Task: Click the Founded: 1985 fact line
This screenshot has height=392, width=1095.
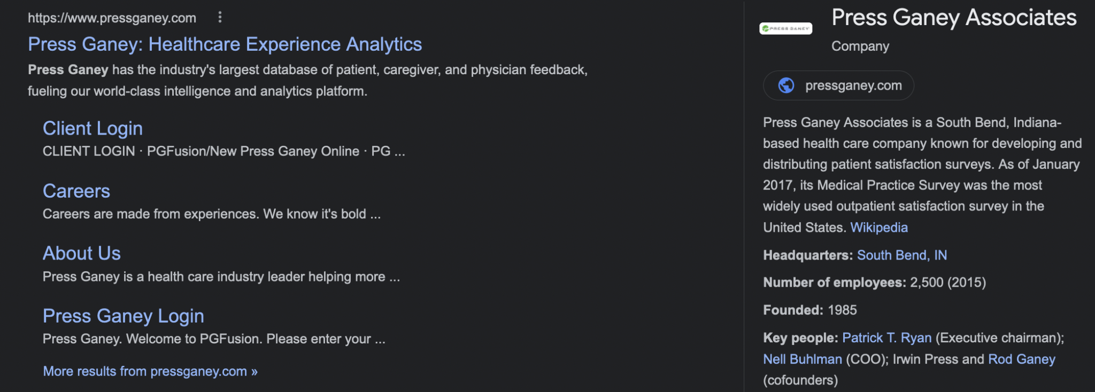Action: click(810, 310)
